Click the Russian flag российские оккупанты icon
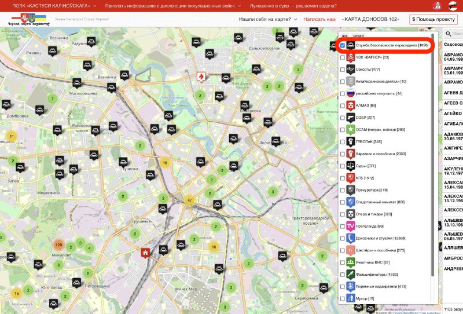 click(351, 93)
